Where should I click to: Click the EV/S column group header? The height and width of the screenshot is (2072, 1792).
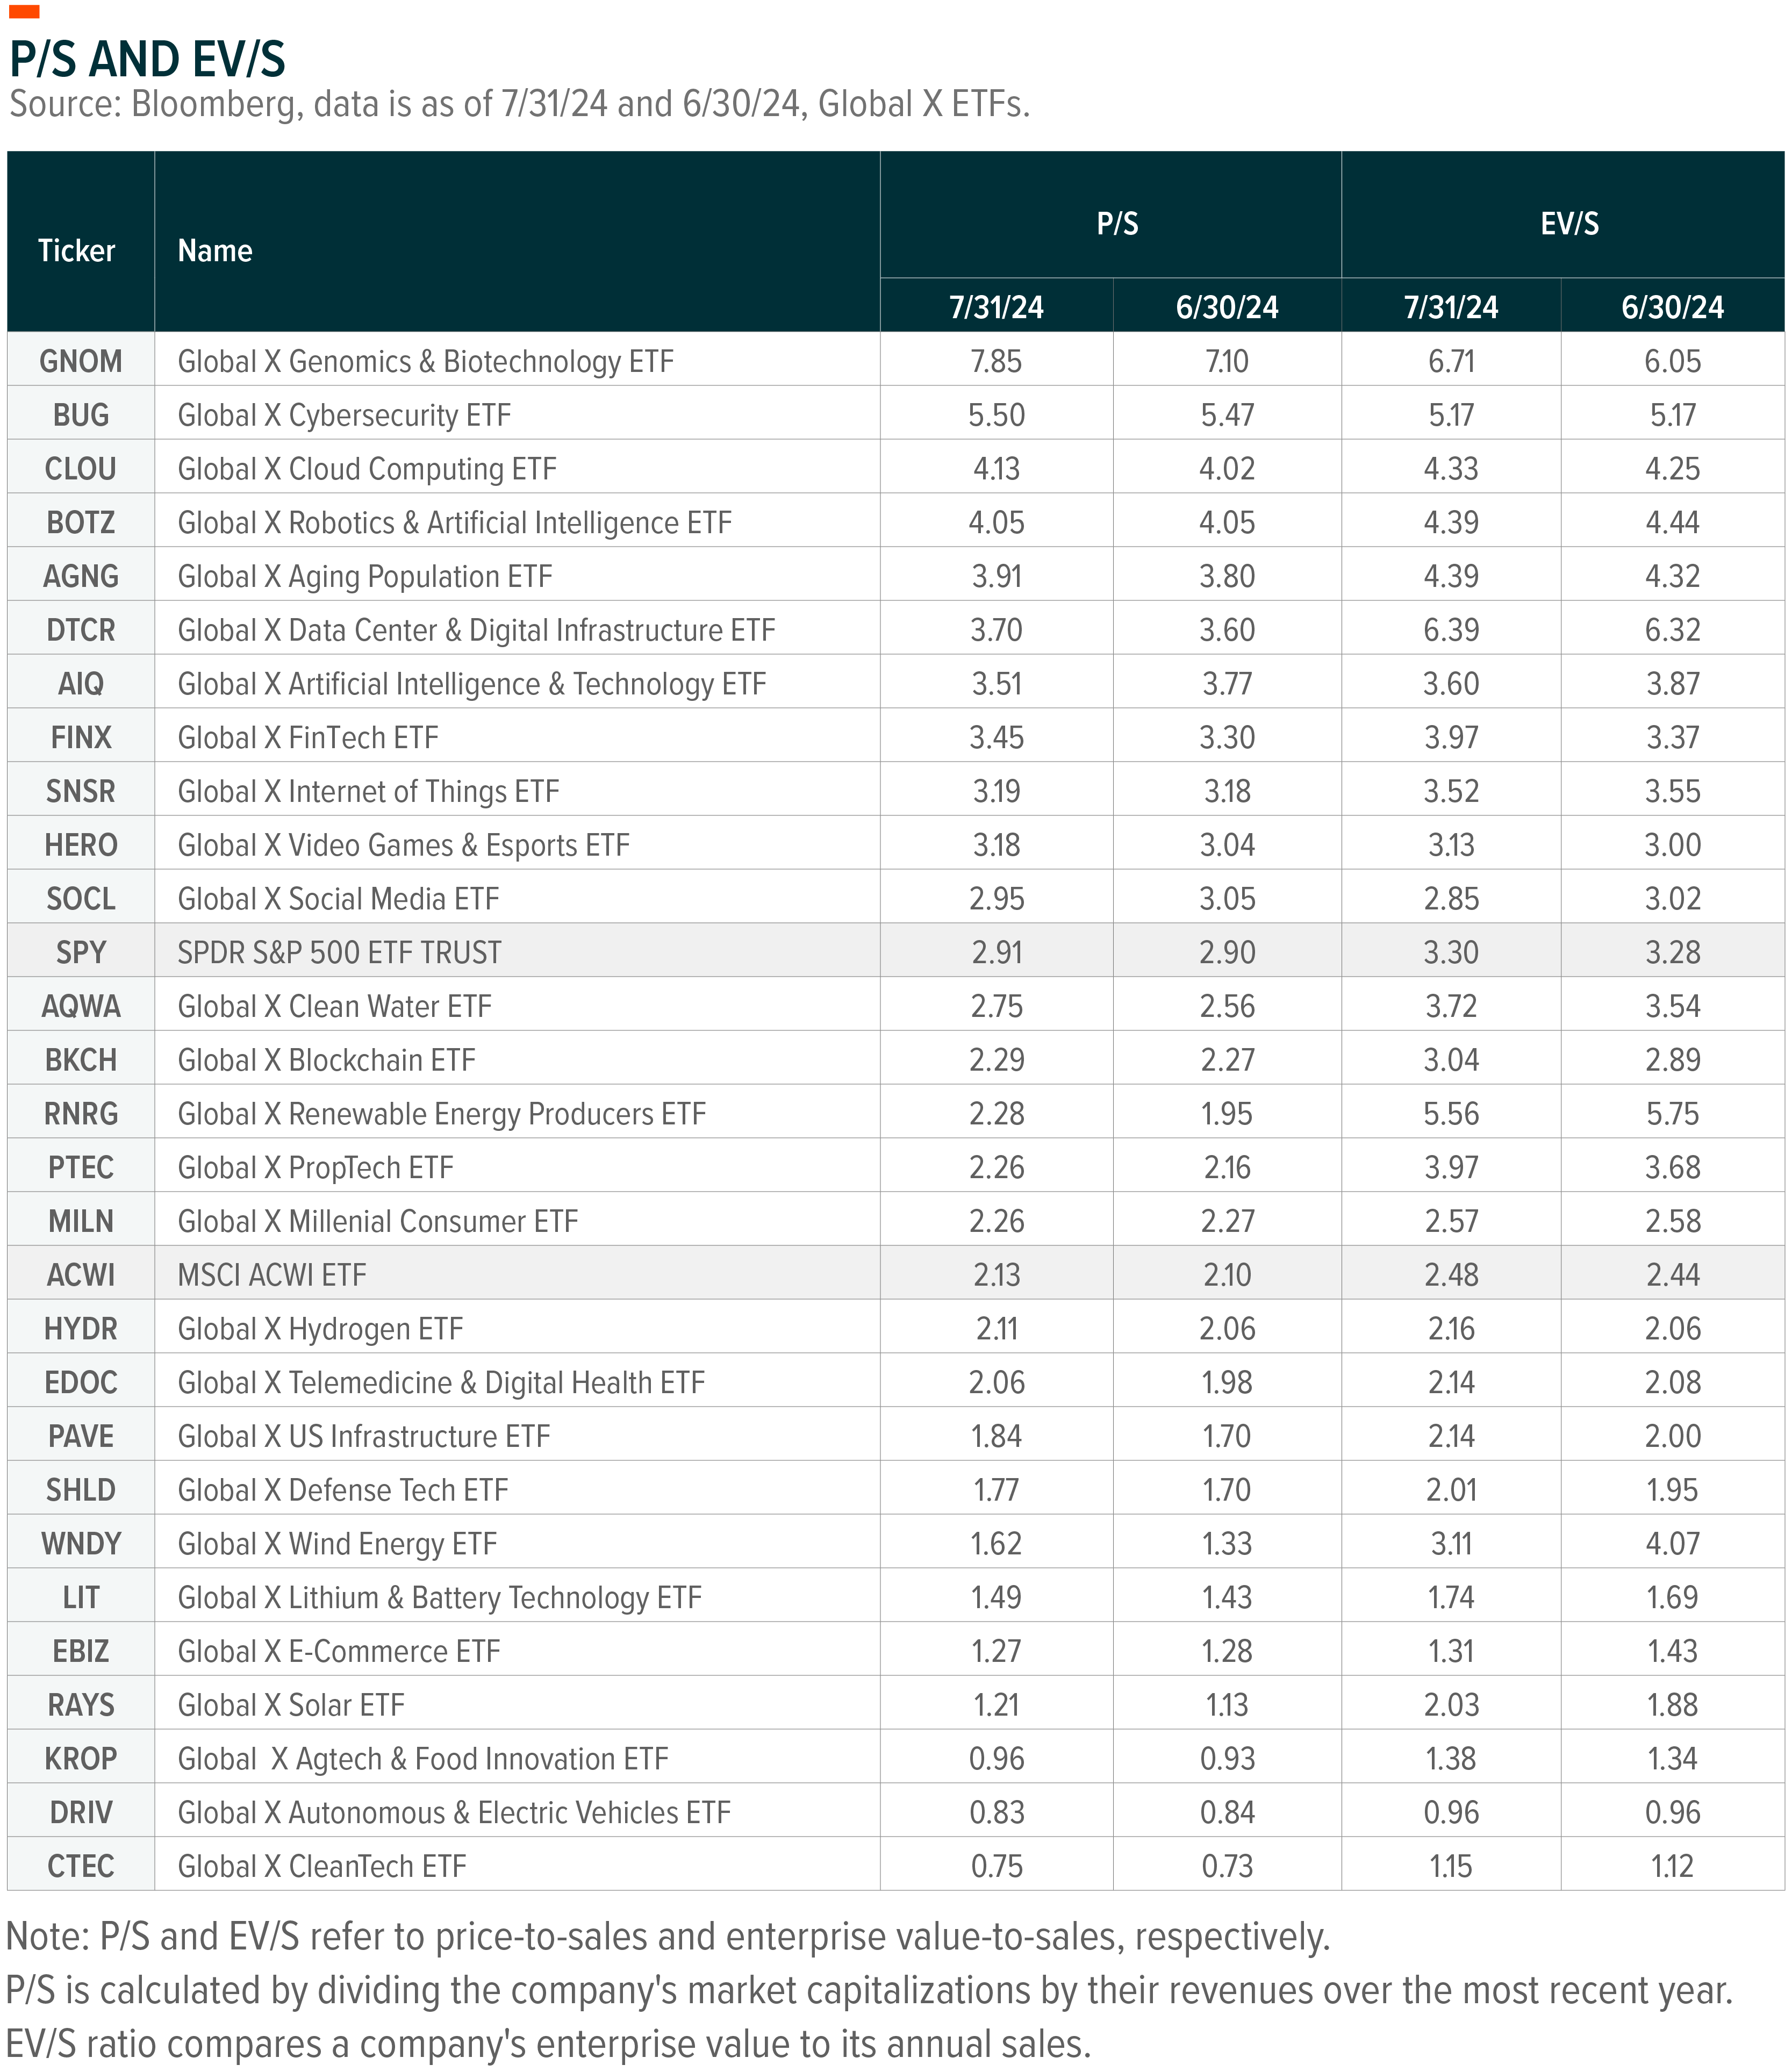tap(1568, 224)
